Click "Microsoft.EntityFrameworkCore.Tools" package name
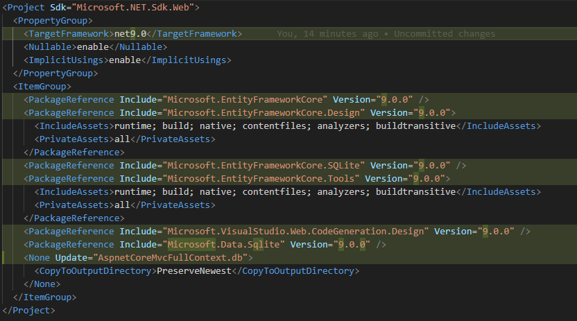577x321 pixels. (261, 179)
